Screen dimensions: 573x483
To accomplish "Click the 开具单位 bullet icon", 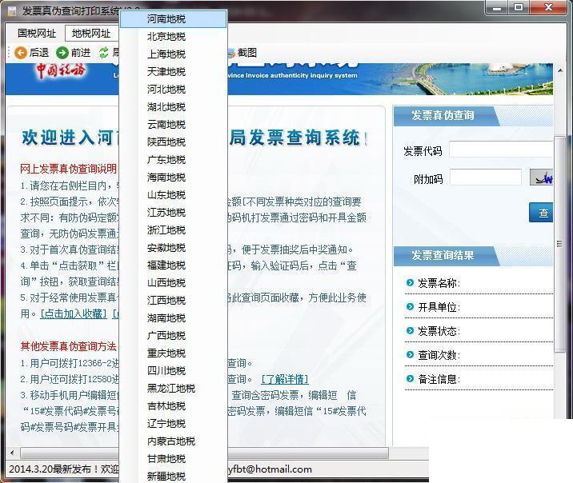I will [x=410, y=306].
